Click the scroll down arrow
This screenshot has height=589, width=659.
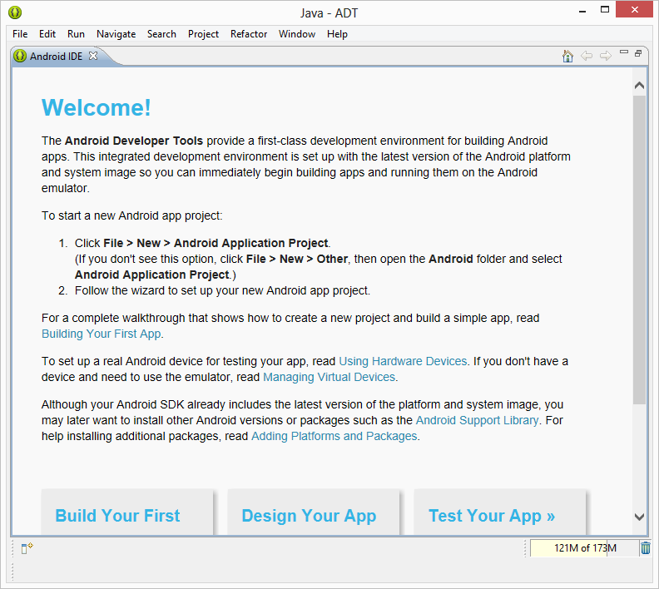[639, 517]
